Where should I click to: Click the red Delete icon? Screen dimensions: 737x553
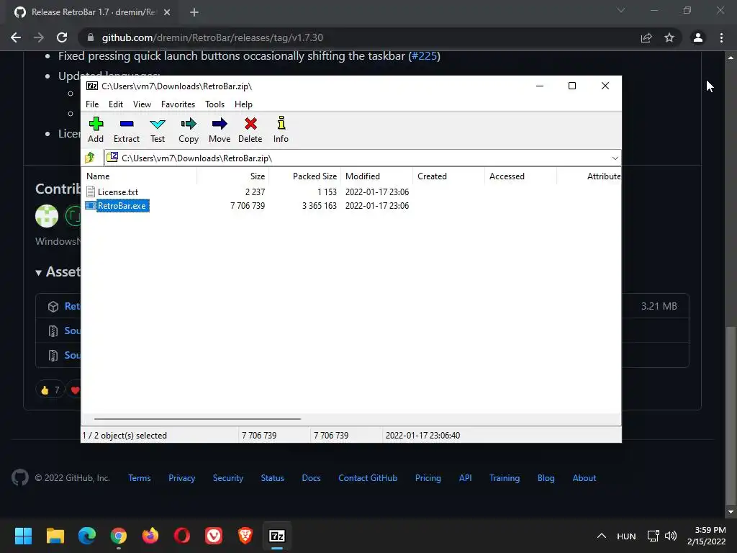tap(250, 130)
